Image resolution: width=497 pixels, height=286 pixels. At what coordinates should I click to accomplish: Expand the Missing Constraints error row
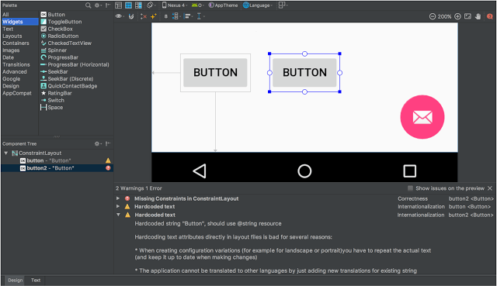[118, 198]
